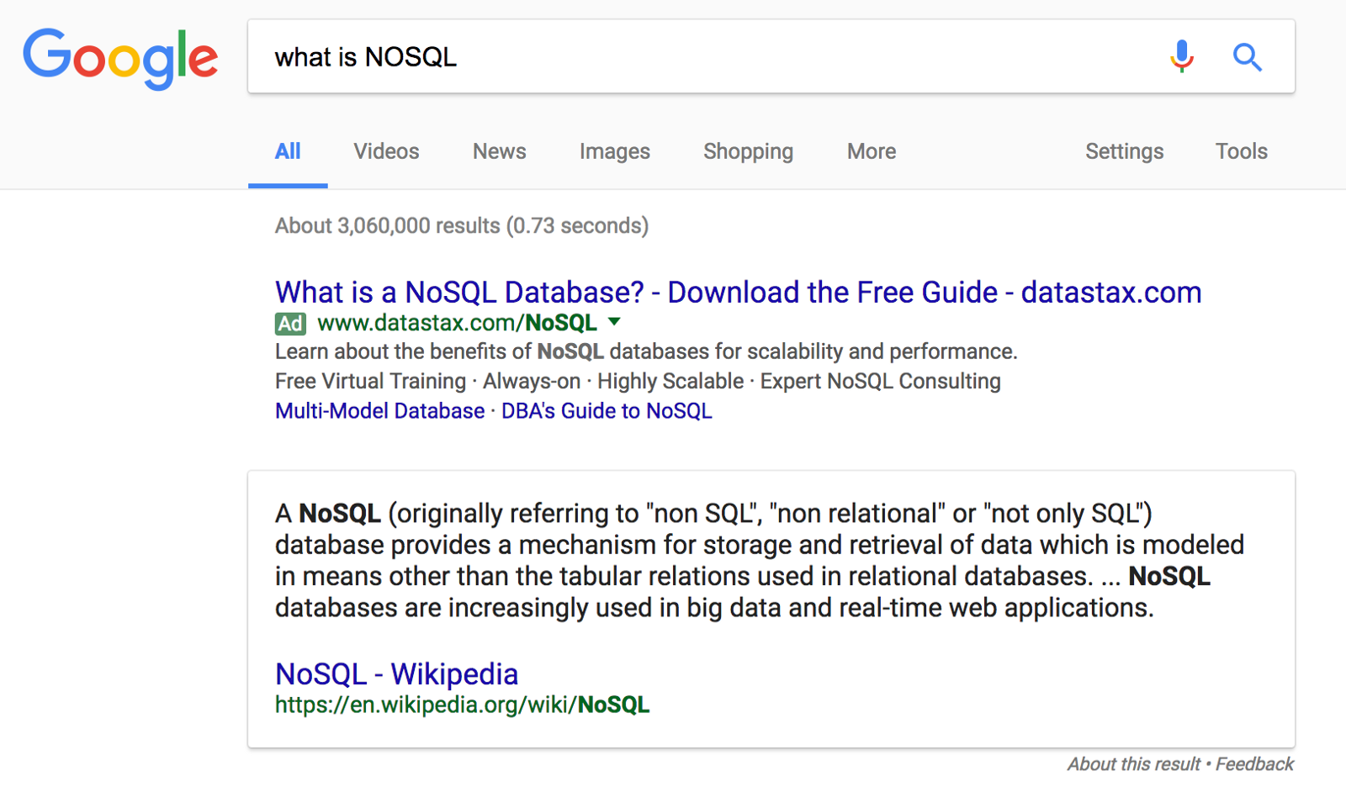Click inside the search query input field
This screenshot has height=787, width=1346.
click(x=715, y=57)
